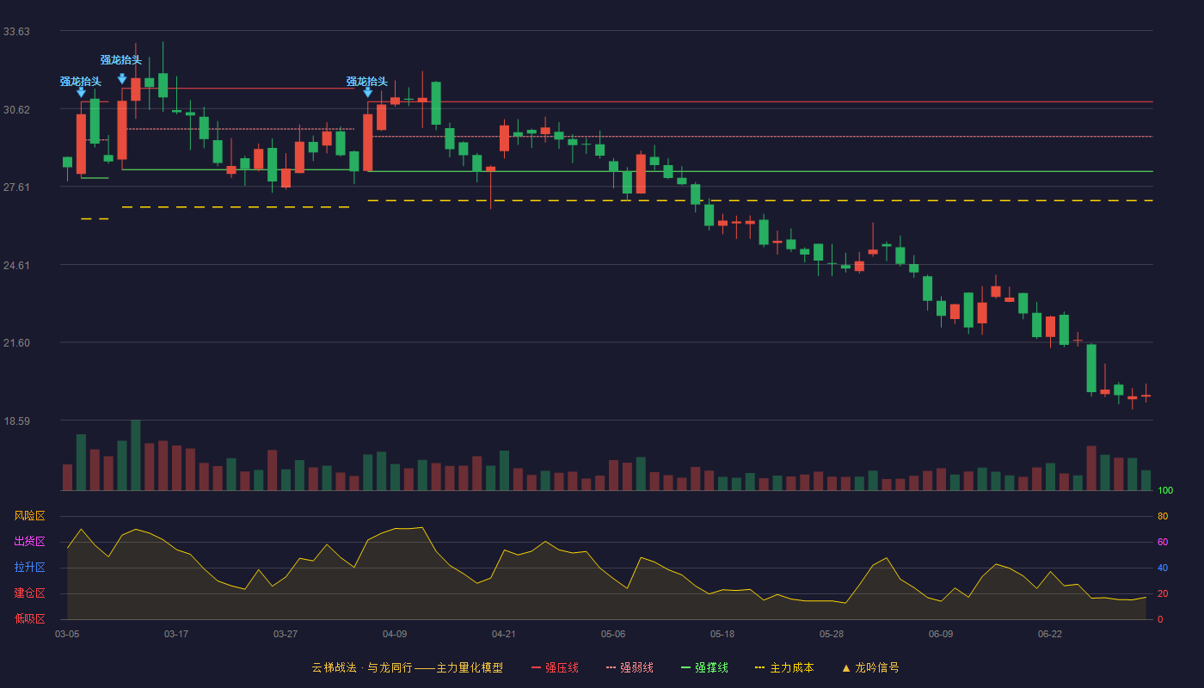
Task: Click the 出货区 zone label
Action: [29, 542]
